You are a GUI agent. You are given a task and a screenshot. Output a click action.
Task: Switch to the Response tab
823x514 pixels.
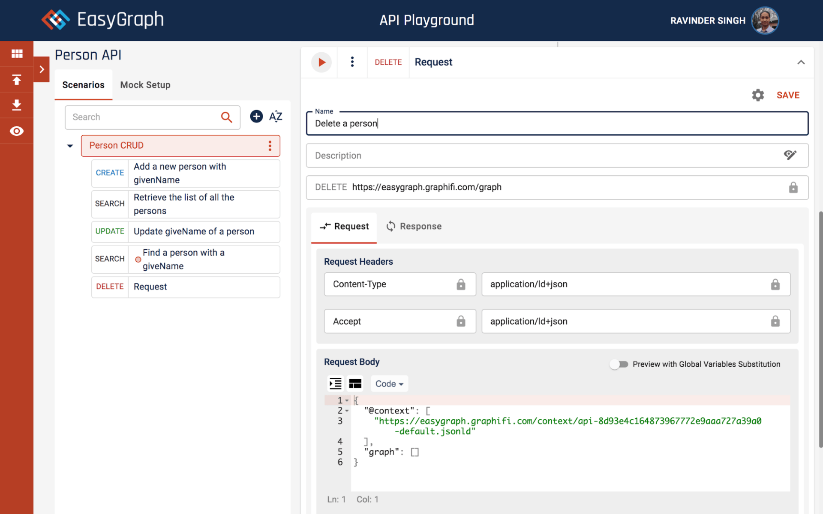(x=414, y=226)
